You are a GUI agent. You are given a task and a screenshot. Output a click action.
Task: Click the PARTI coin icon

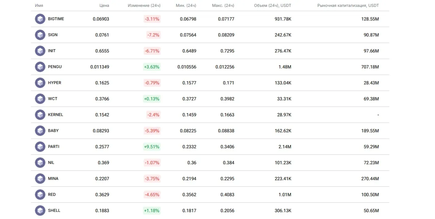click(40, 147)
